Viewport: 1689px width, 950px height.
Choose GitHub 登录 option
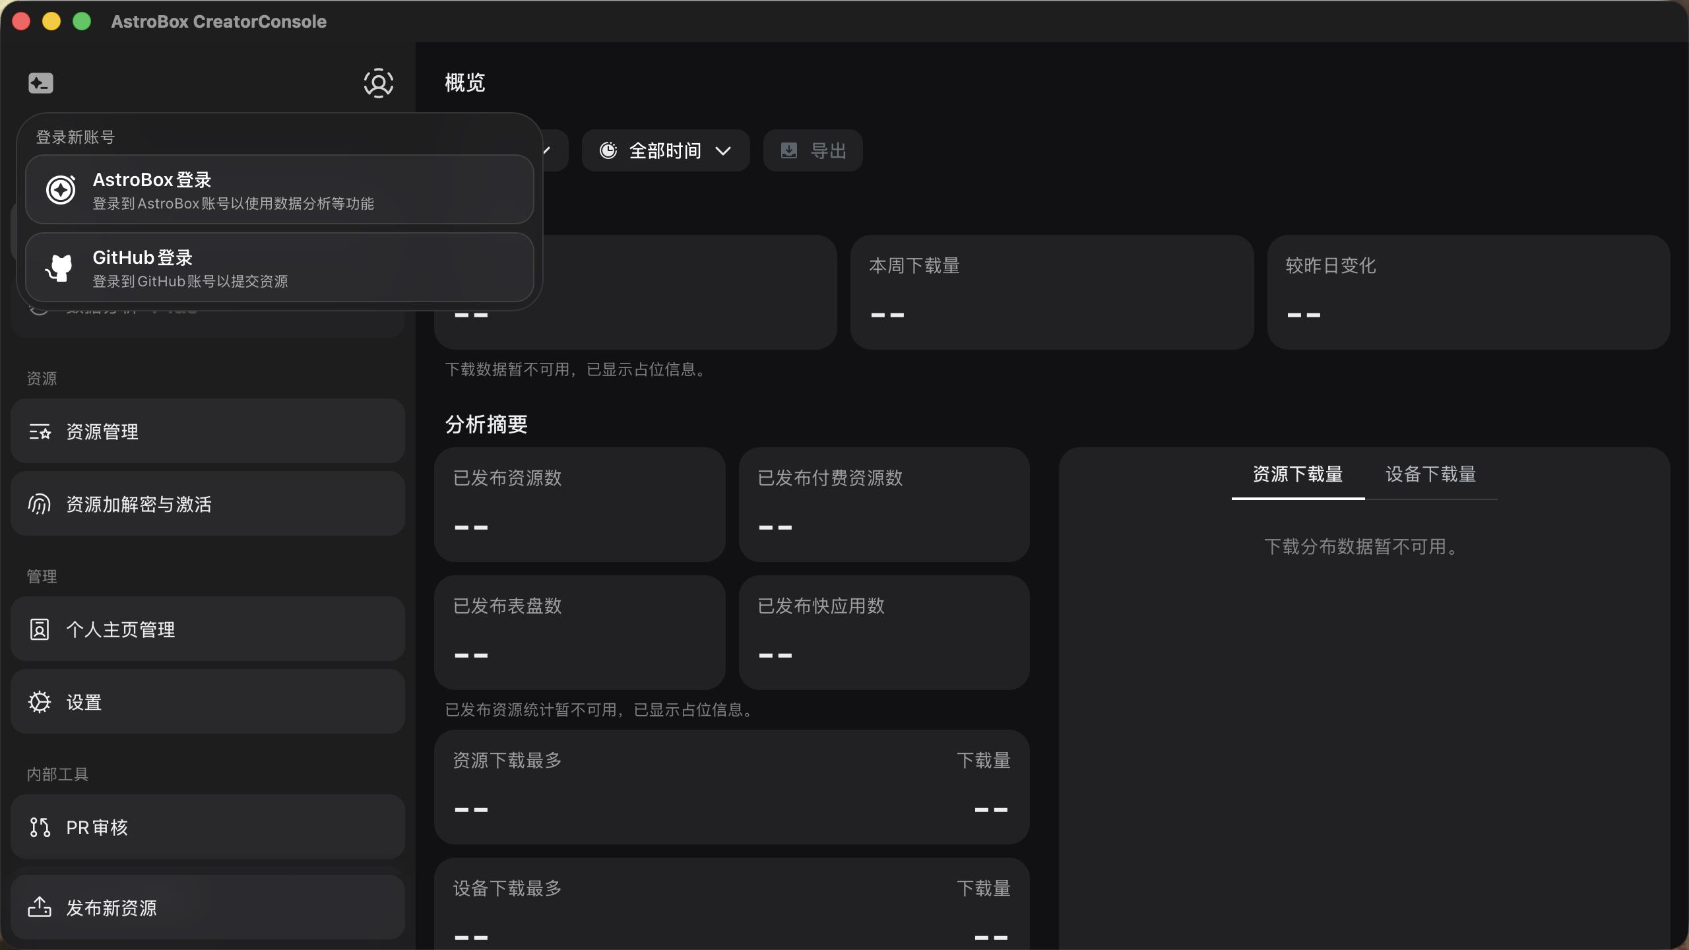280,268
